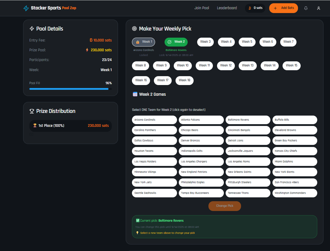The image size is (330, 251).
Task: Select the Minnesota Vikings
Action: [x=154, y=172]
